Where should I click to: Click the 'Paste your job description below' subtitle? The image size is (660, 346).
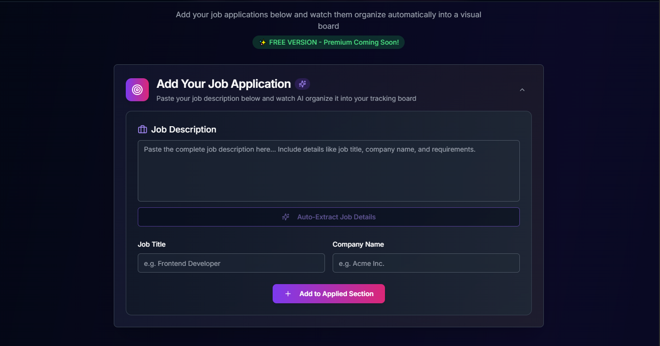click(x=286, y=98)
